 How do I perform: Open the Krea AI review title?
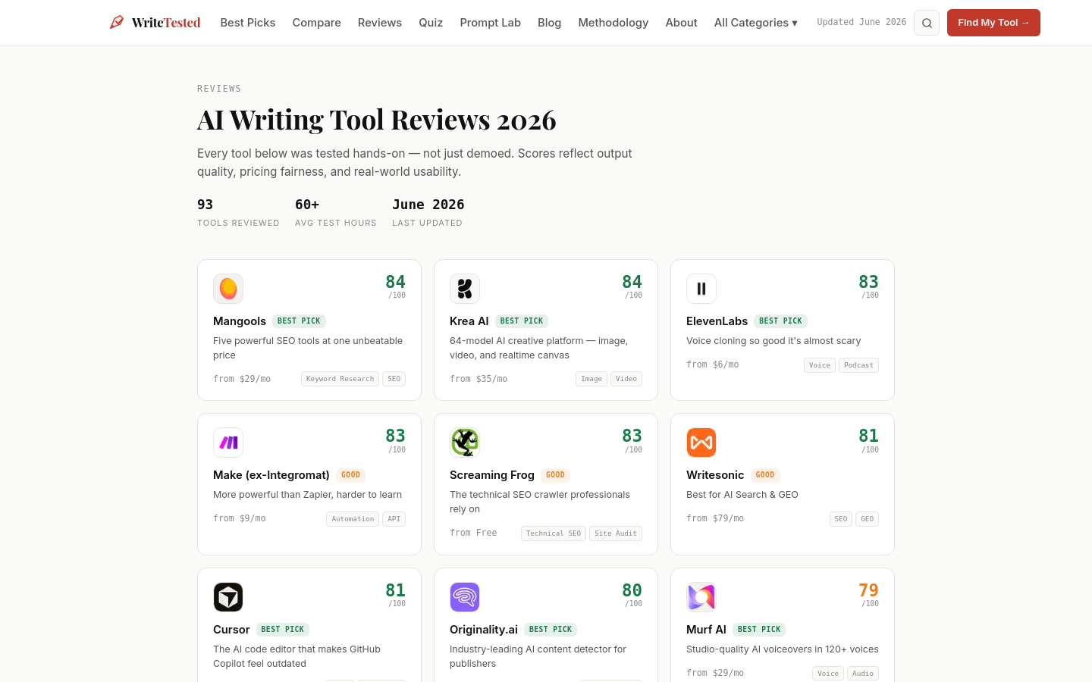click(x=469, y=321)
